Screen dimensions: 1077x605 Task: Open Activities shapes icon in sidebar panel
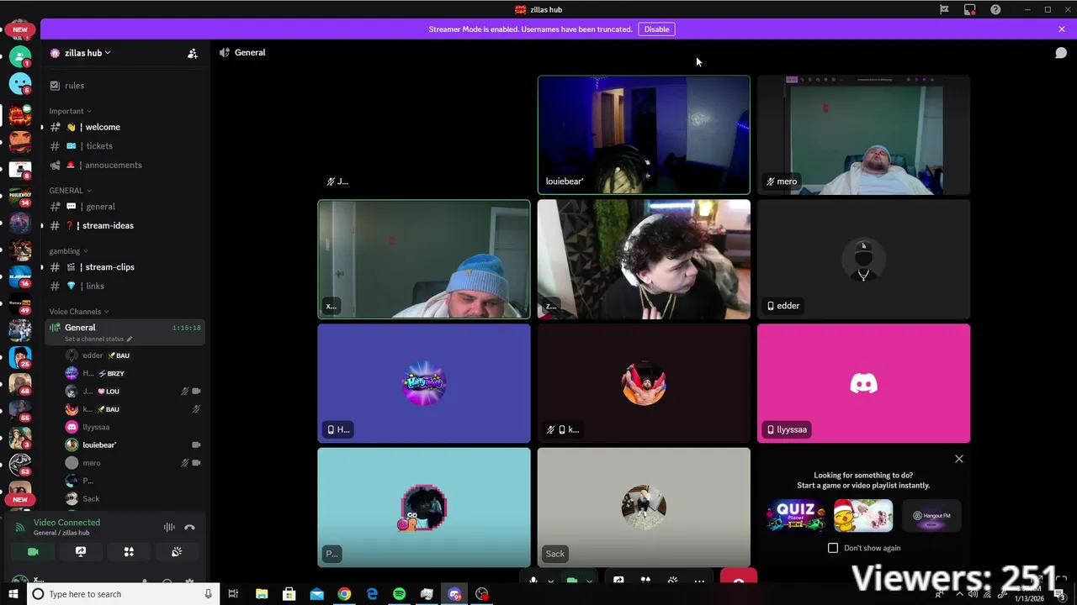click(x=129, y=552)
